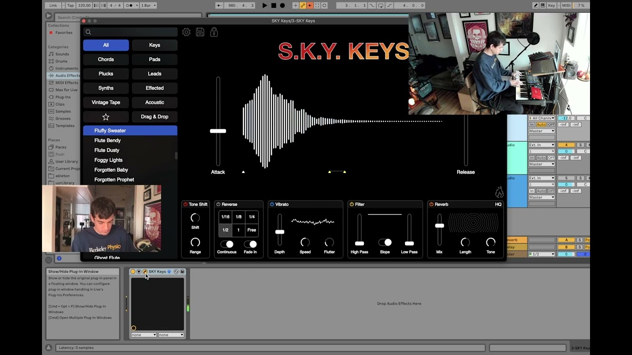Select the Vintage Tape category tab
Screen dimensions: 632x355
(106, 102)
